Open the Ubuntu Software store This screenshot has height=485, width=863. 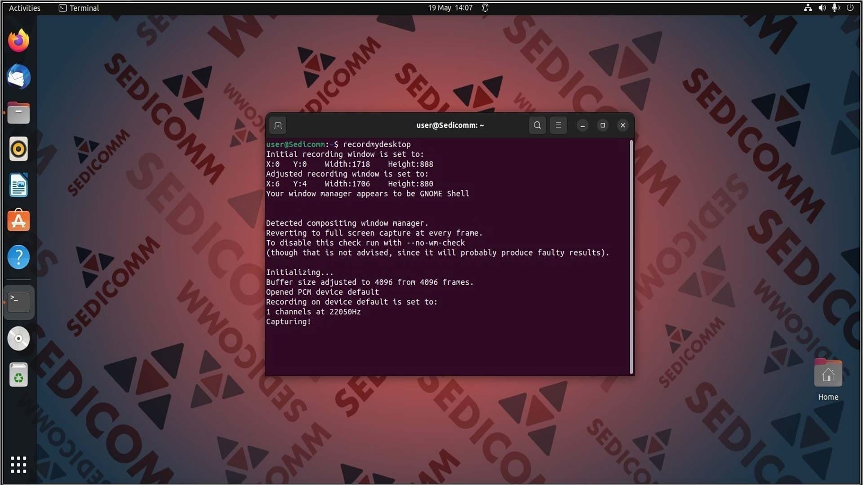[x=18, y=221]
